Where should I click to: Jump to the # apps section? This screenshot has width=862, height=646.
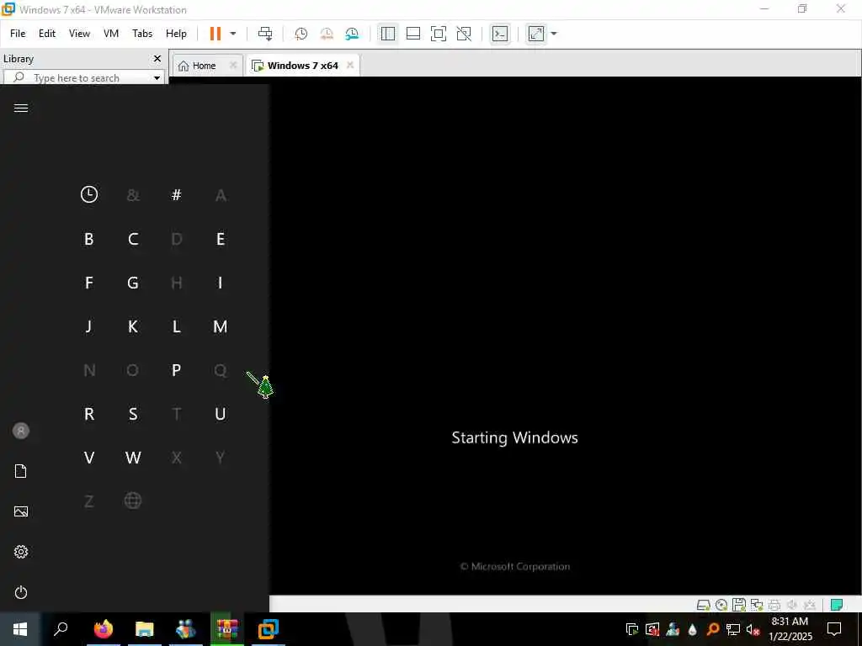point(177,194)
